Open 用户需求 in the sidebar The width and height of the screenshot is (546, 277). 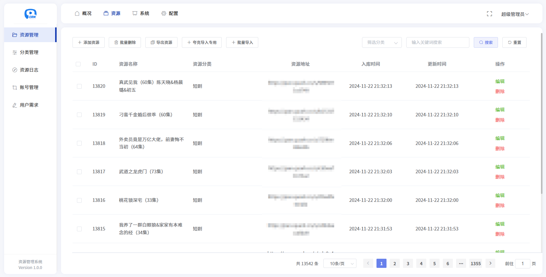click(x=30, y=105)
